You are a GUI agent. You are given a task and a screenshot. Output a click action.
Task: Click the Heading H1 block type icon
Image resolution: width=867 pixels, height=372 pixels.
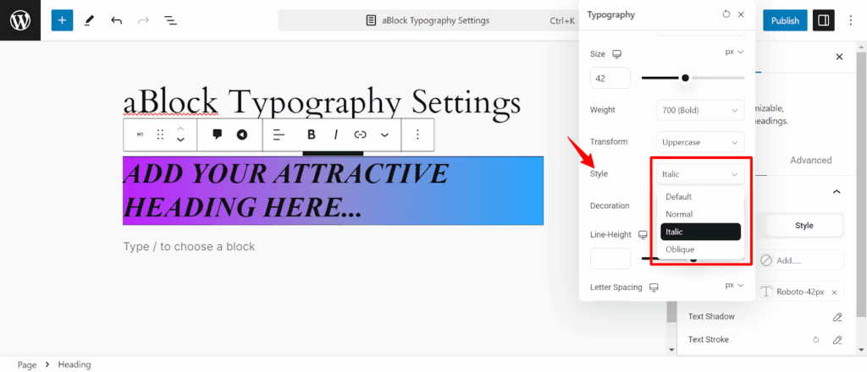tap(140, 134)
